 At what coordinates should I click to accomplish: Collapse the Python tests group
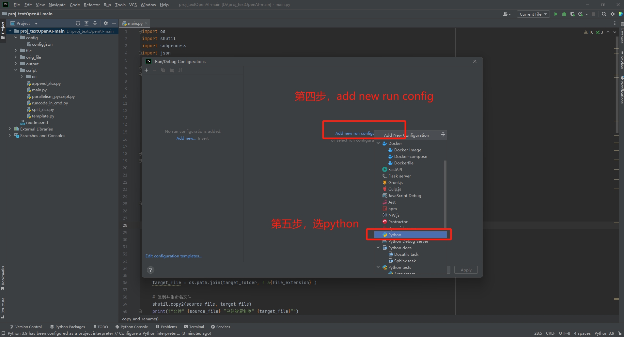tap(378, 267)
